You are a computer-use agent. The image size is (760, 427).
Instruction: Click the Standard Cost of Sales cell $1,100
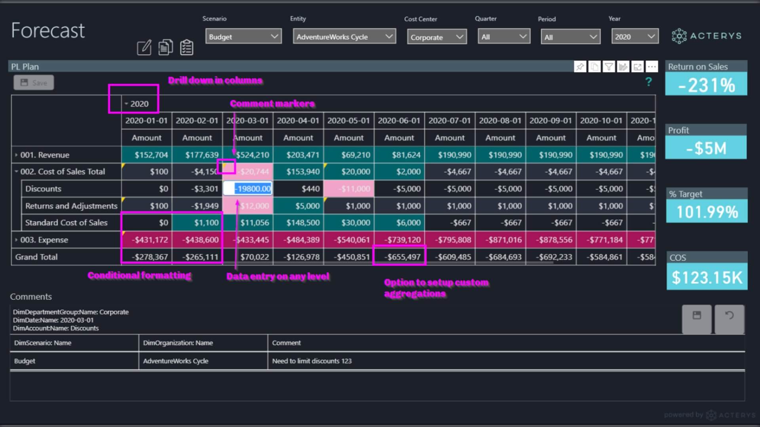(197, 222)
